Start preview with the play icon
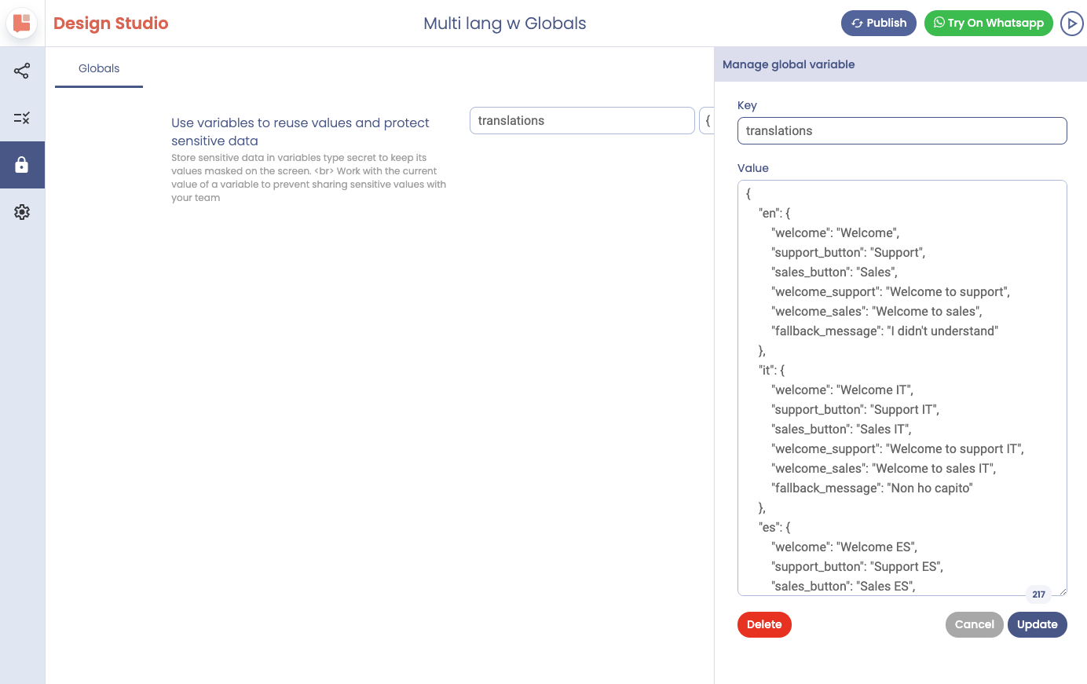 tap(1071, 23)
